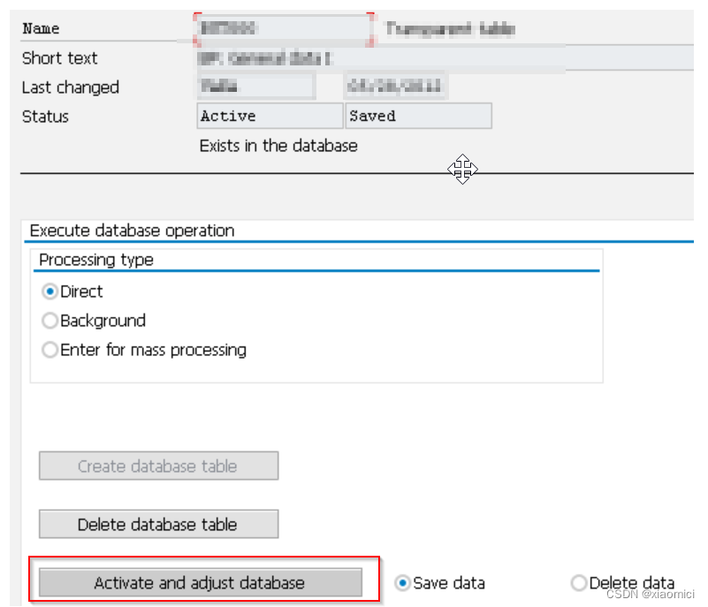Click the disabled Create database table button
This screenshot has height=607, width=708.
click(x=157, y=466)
